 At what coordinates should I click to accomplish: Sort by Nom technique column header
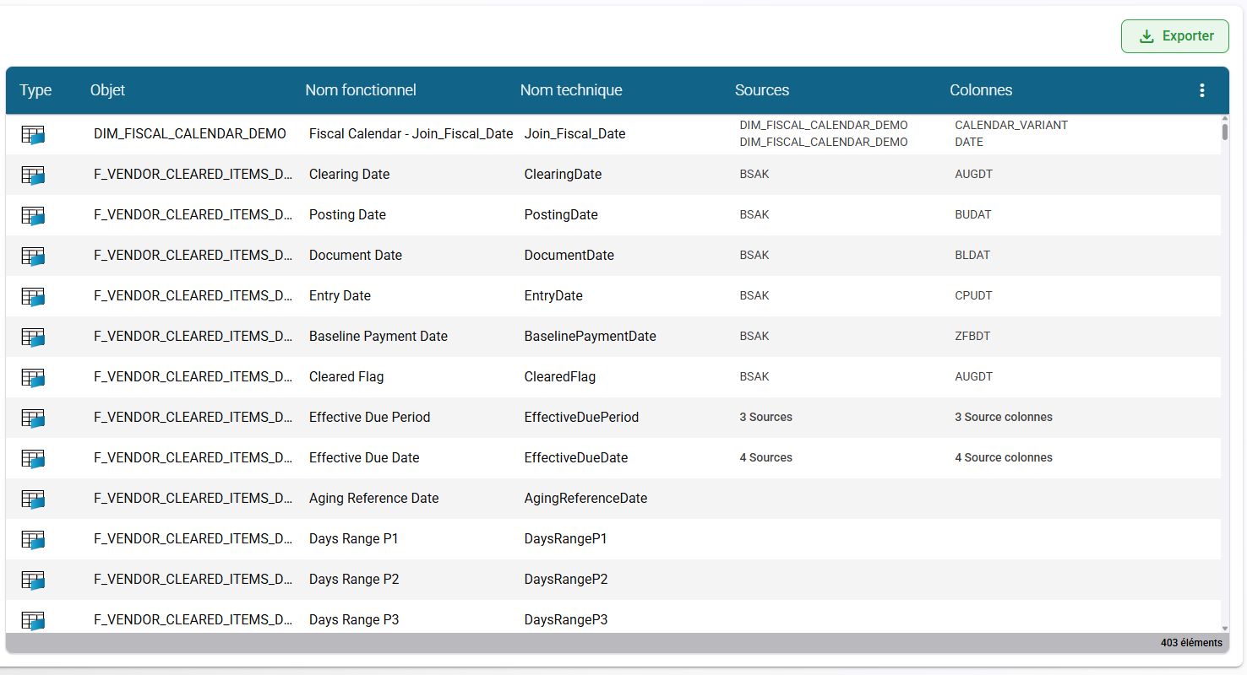(571, 90)
